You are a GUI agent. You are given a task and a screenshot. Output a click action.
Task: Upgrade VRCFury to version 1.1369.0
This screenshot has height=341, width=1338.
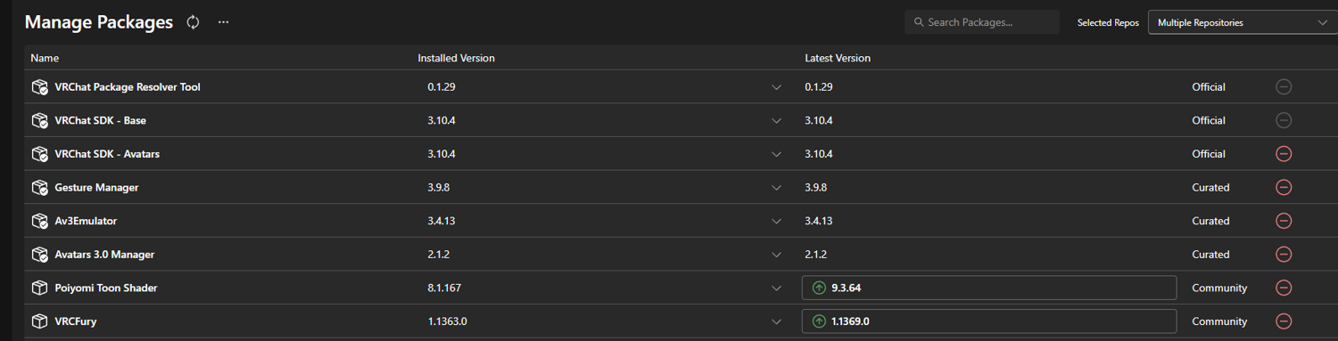click(x=989, y=321)
